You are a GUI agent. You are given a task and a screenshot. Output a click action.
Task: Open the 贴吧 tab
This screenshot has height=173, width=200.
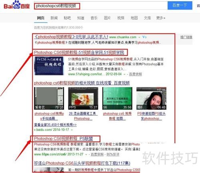pos(67,18)
